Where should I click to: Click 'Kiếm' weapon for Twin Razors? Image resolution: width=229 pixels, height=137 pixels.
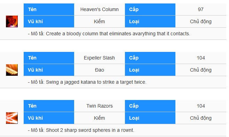pos(100,118)
